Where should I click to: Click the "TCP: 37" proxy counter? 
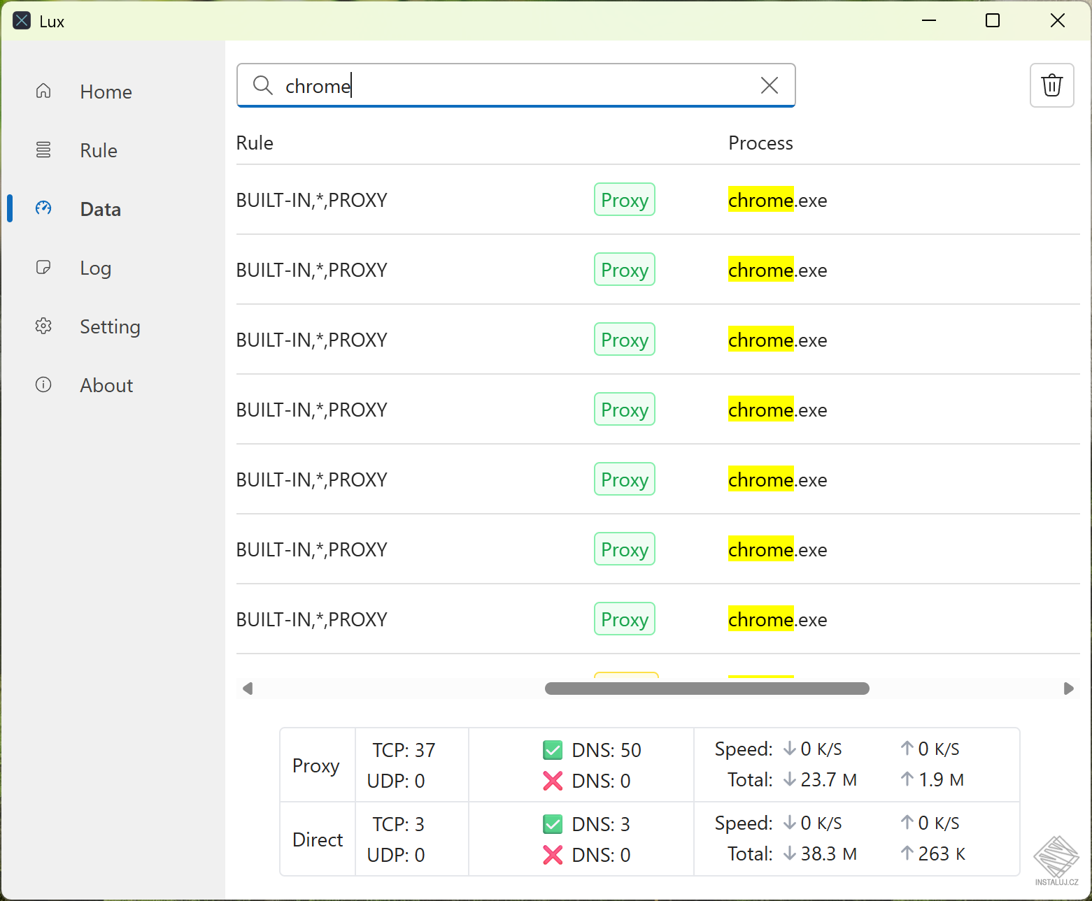coord(404,750)
